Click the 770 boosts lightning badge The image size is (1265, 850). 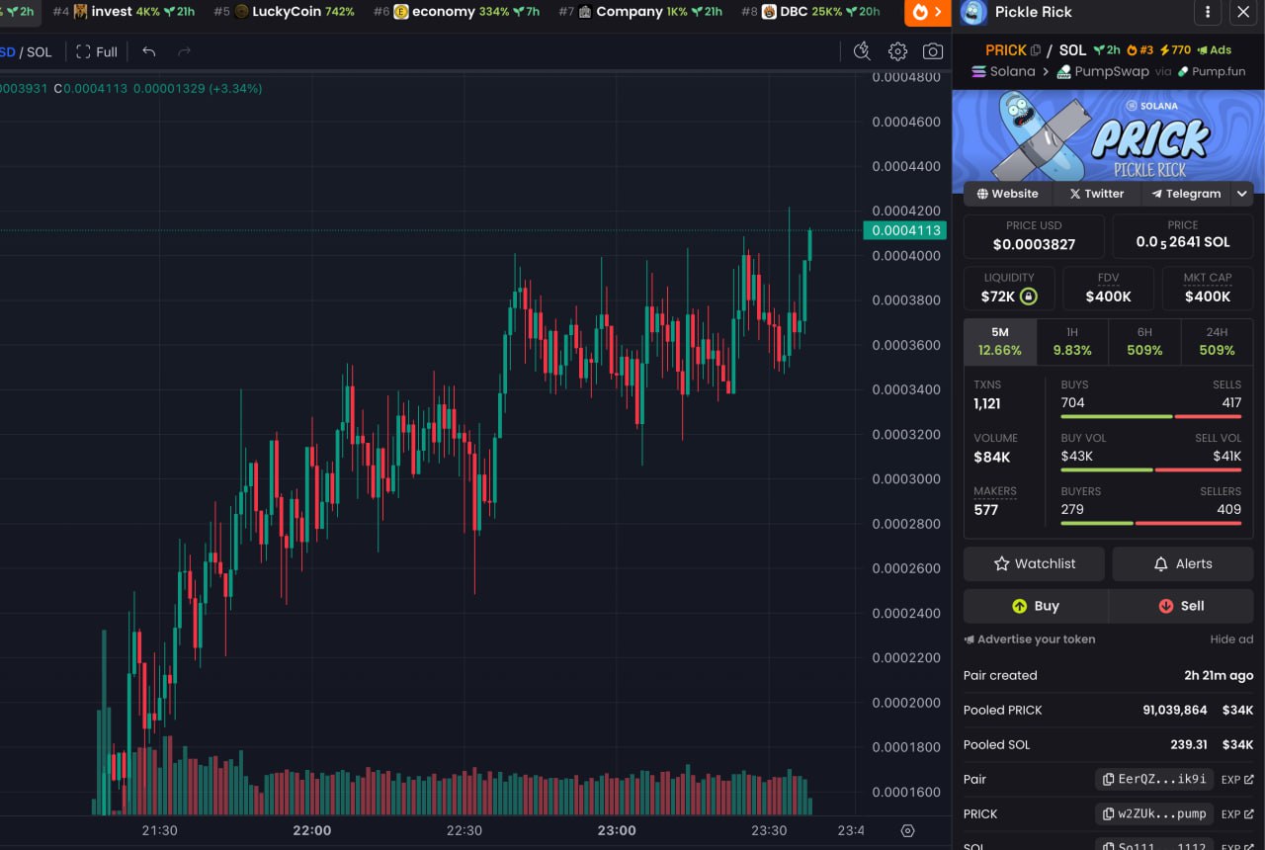click(1175, 50)
